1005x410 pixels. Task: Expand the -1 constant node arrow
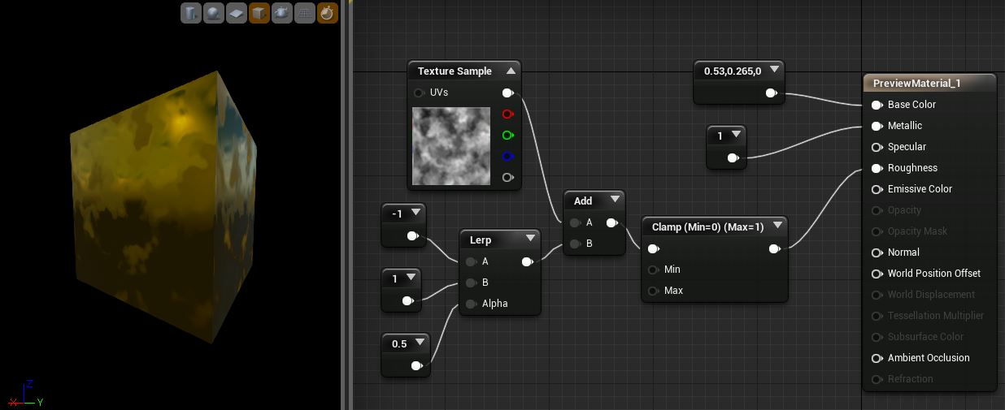415,213
